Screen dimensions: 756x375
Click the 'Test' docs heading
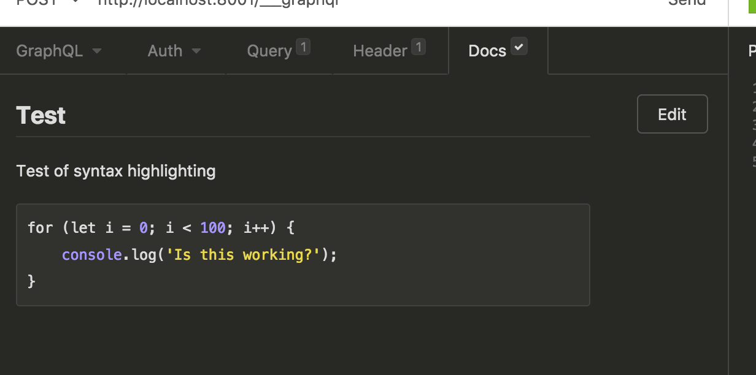(41, 115)
